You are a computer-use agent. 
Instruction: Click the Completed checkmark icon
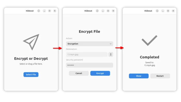point(149,41)
